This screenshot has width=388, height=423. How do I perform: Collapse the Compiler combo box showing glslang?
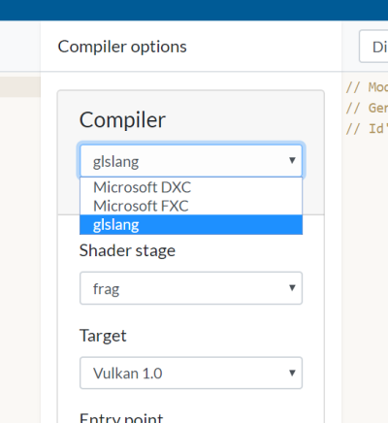point(191,161)
